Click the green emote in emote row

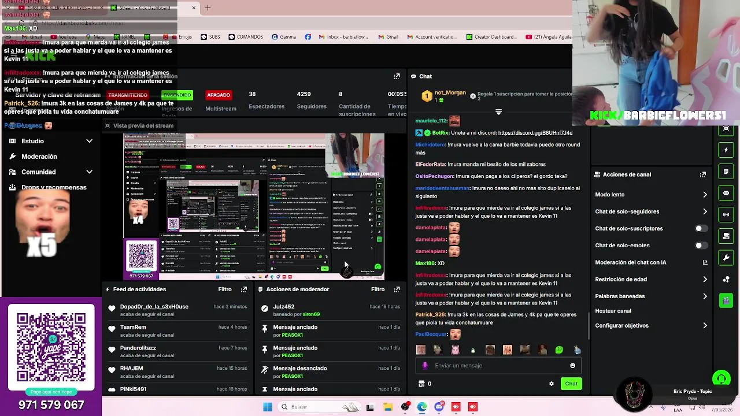pos(559,350)
